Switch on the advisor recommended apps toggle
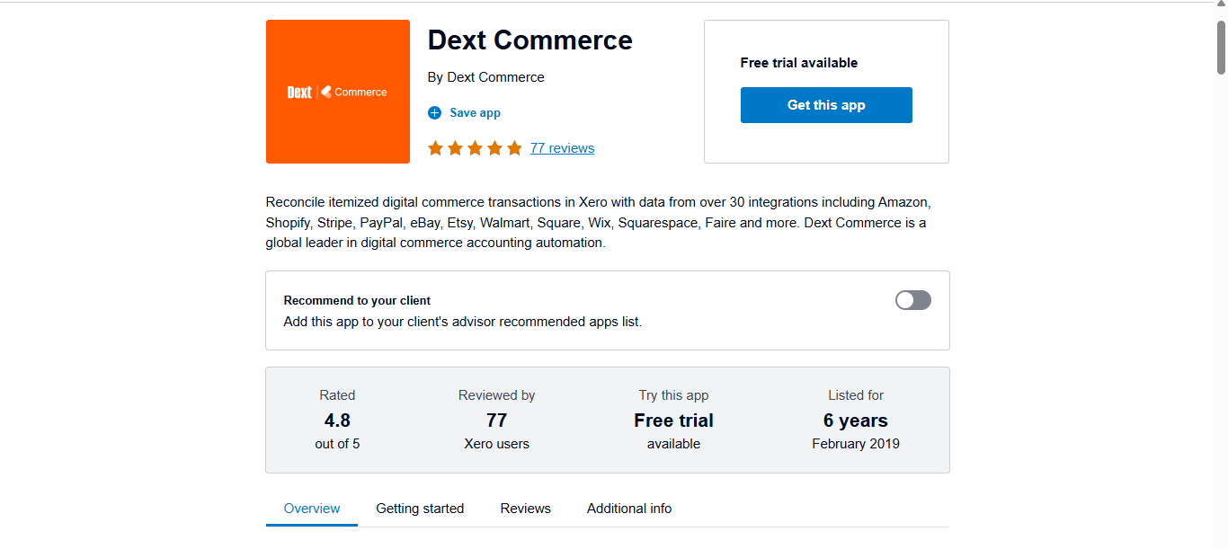Image resolution: width=1228 pixels, height=549 pixels. pyautogui.click(x=912, y=299)
